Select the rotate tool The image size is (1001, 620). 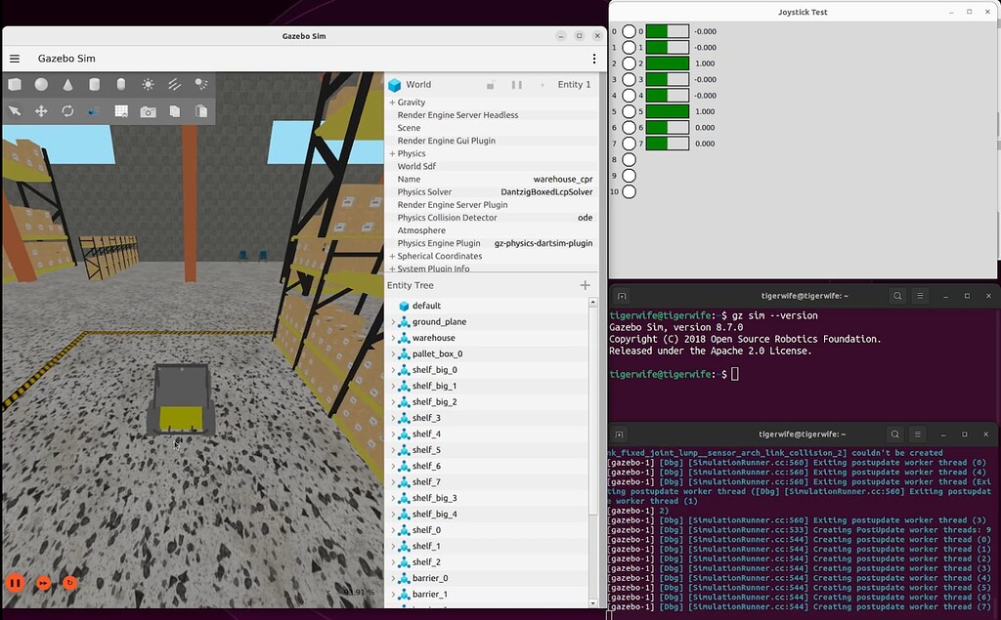pyautogui.click(x=67, y=110)
